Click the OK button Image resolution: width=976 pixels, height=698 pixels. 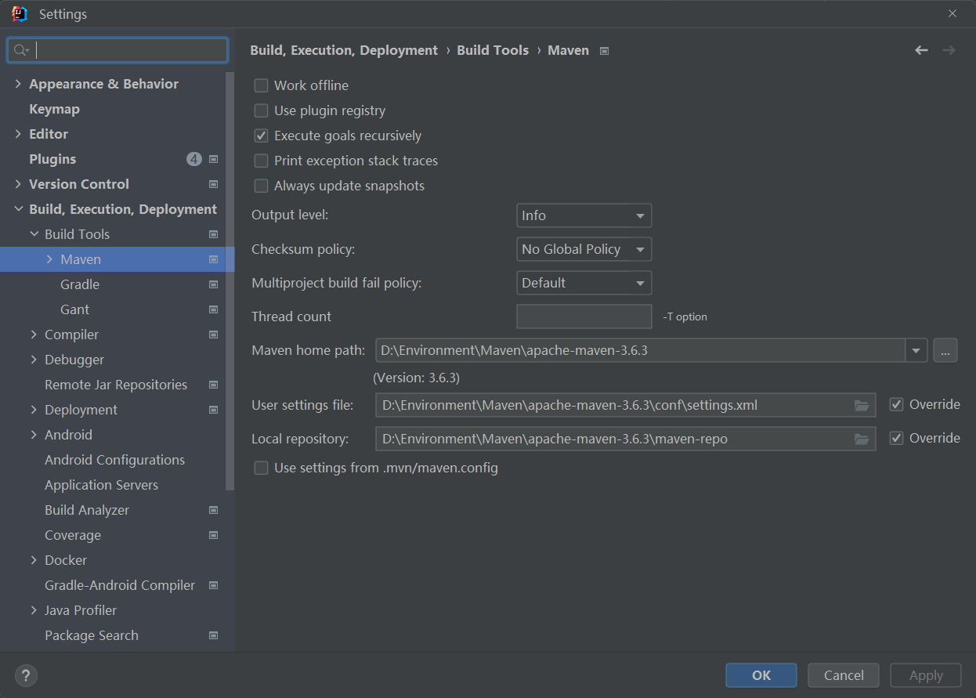click(761, 675)
